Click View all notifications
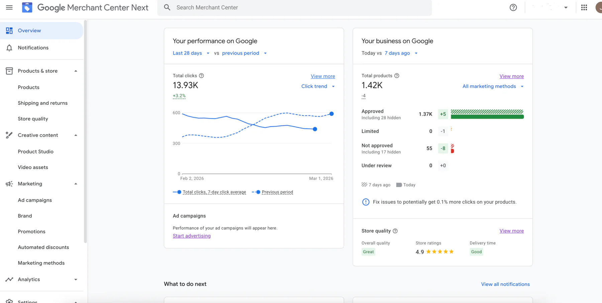The height and width of the screenshot is (303, 602). pos(505,284)
